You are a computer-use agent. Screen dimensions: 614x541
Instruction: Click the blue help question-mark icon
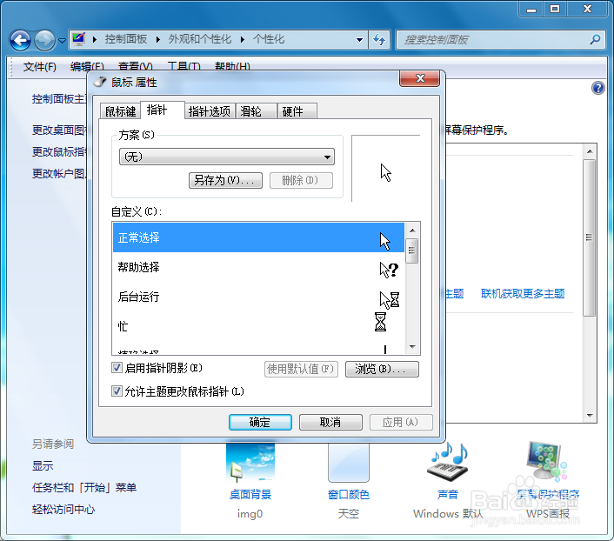[x=598, y=88]
